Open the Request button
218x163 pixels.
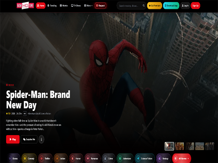101,5
